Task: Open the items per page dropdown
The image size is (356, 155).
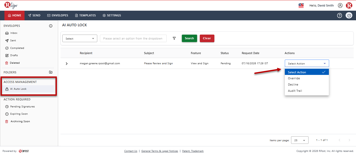Action: click(300, 140)
